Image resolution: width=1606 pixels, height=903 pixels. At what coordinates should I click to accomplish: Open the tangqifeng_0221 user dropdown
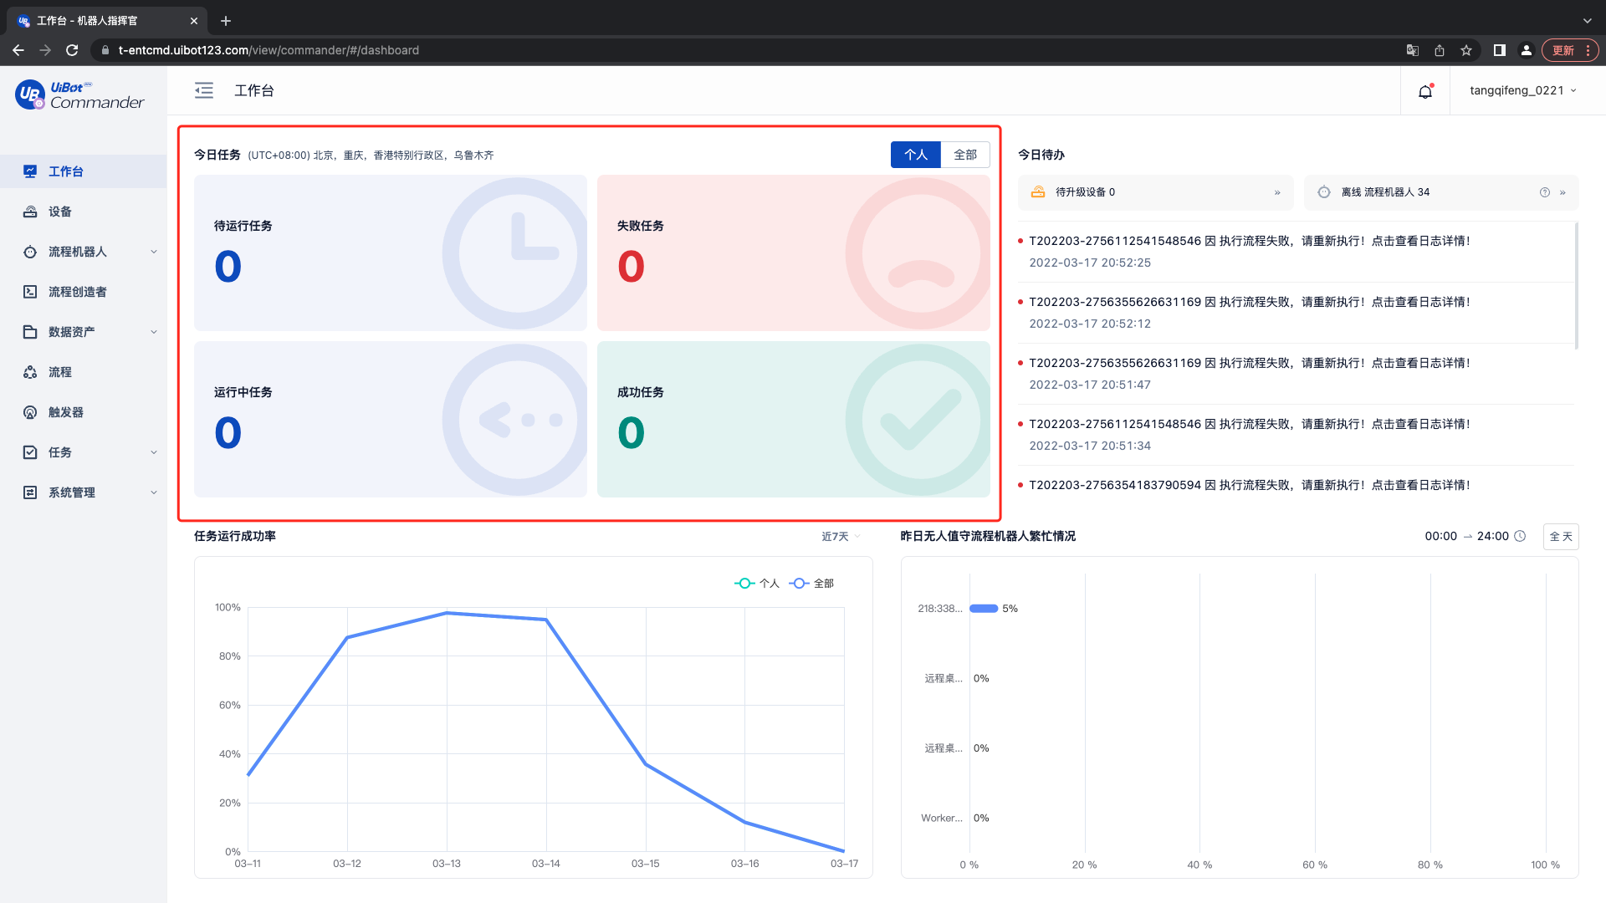(x=1523, y=90)
